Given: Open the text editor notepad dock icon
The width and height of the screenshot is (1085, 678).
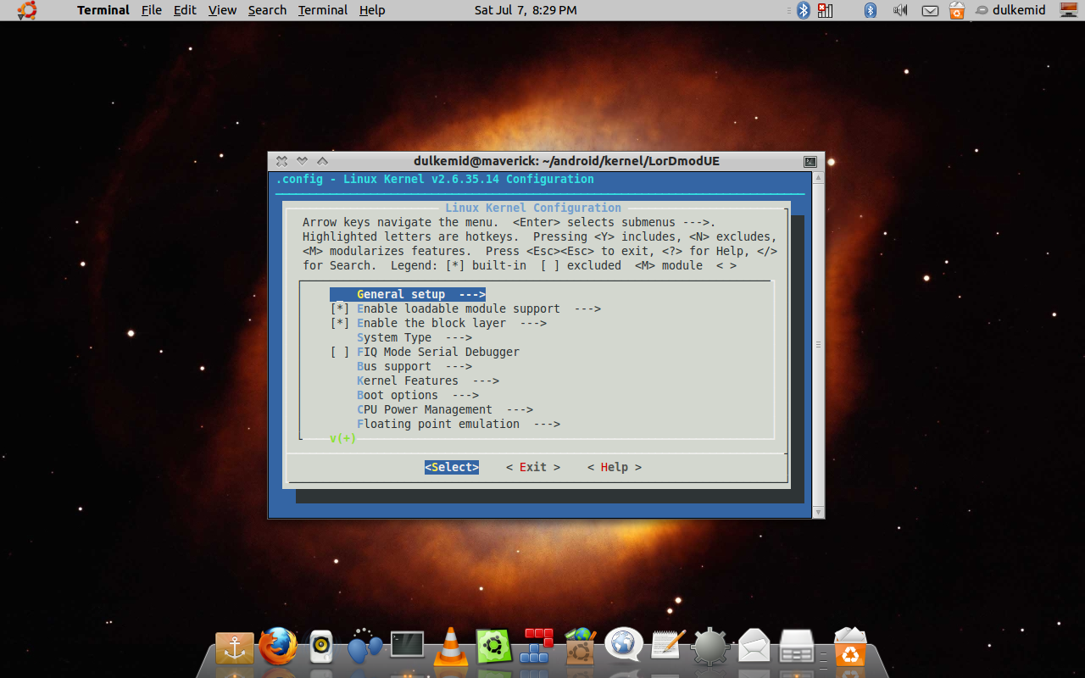Looking at the screenshot, I should point(667,646).
